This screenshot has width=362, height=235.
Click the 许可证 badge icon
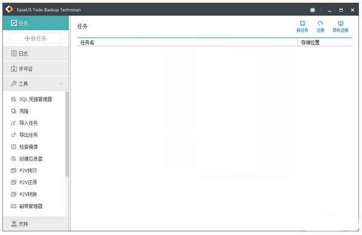(14, 69)
